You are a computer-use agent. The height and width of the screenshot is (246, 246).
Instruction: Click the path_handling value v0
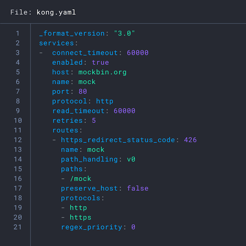click(131, 159)
